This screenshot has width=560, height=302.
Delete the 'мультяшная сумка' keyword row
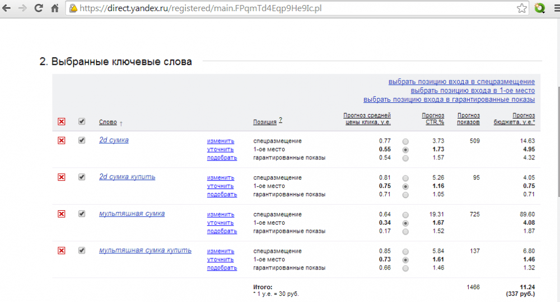pos(62,214)
